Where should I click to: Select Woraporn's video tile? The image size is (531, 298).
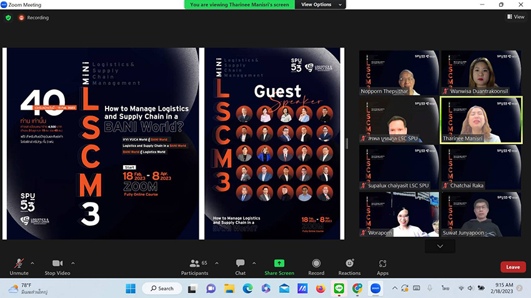pos(399,214)
